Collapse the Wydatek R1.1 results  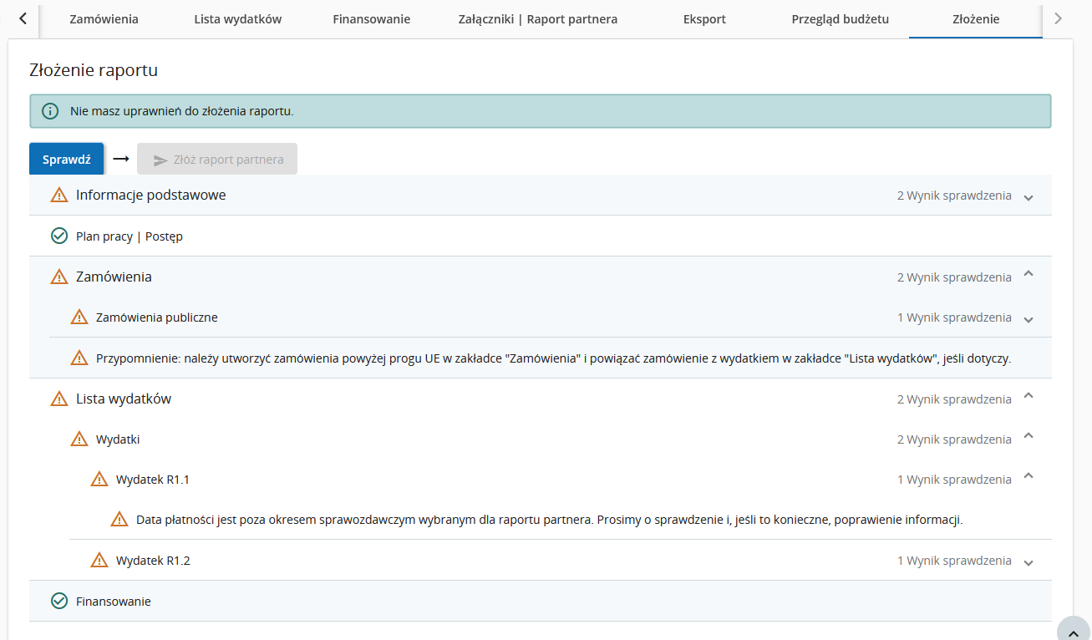coord(1029,477)
